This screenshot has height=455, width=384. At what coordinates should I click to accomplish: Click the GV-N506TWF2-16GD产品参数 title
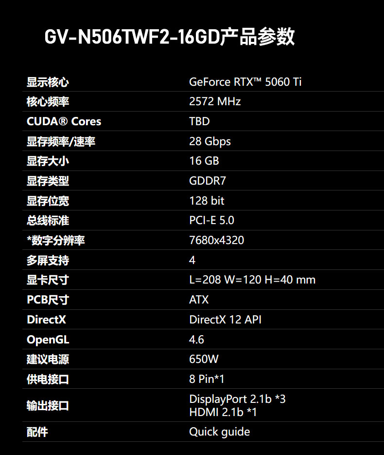coord(170,37)
